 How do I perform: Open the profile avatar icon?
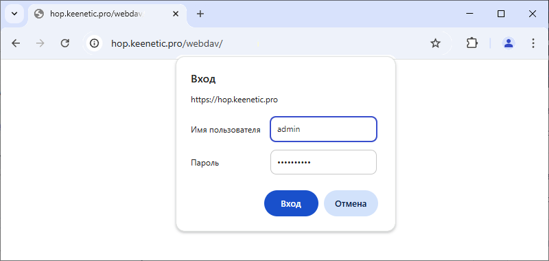[x=508, y=43]
